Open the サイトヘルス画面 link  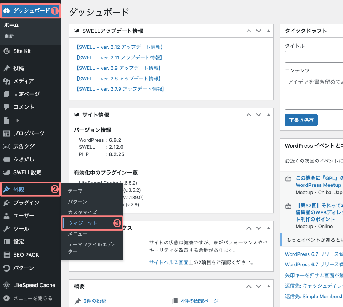click(x=169, y=262)
